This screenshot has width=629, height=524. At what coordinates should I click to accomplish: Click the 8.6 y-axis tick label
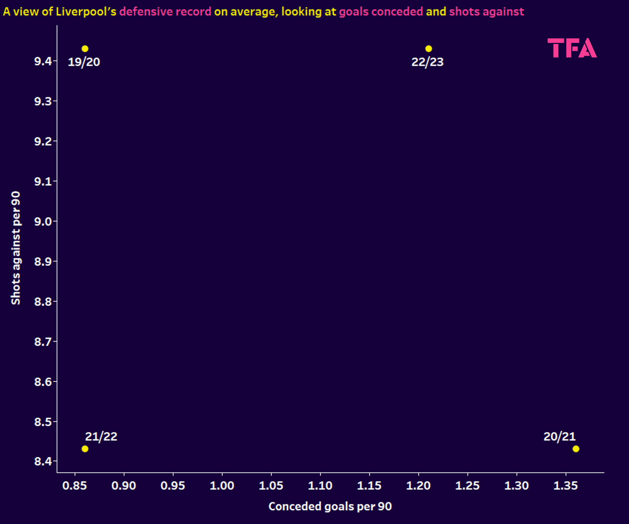point(43,382)
